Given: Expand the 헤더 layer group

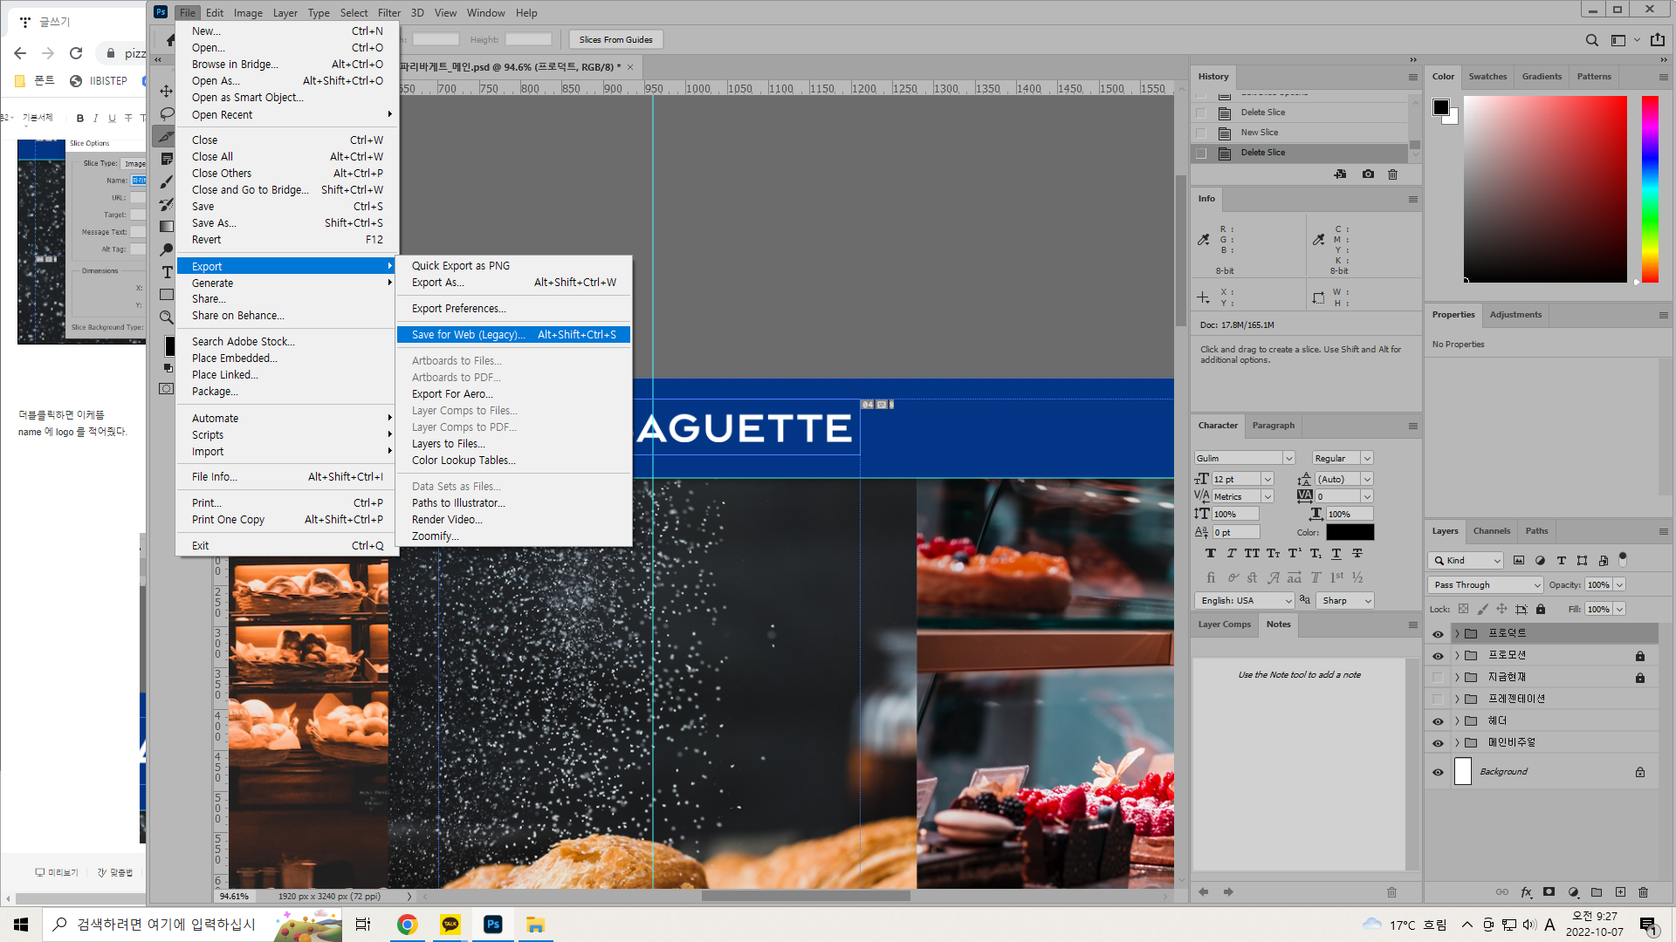Looking at the screenshot, I should 1457,720.
